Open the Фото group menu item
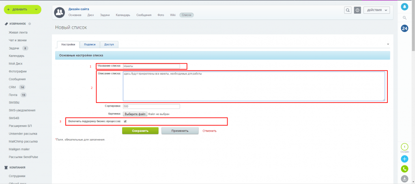This screenshot has width=415, height=184. (161, 15)
